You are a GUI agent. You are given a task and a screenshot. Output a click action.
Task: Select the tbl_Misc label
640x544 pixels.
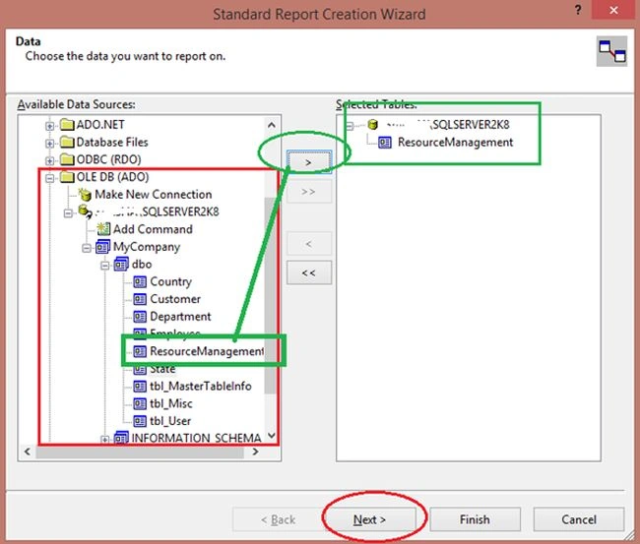coord(171,403)
